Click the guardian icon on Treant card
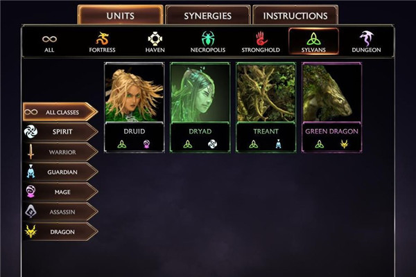Viewport: 416px width, 277px height. [x=278, y=144]
